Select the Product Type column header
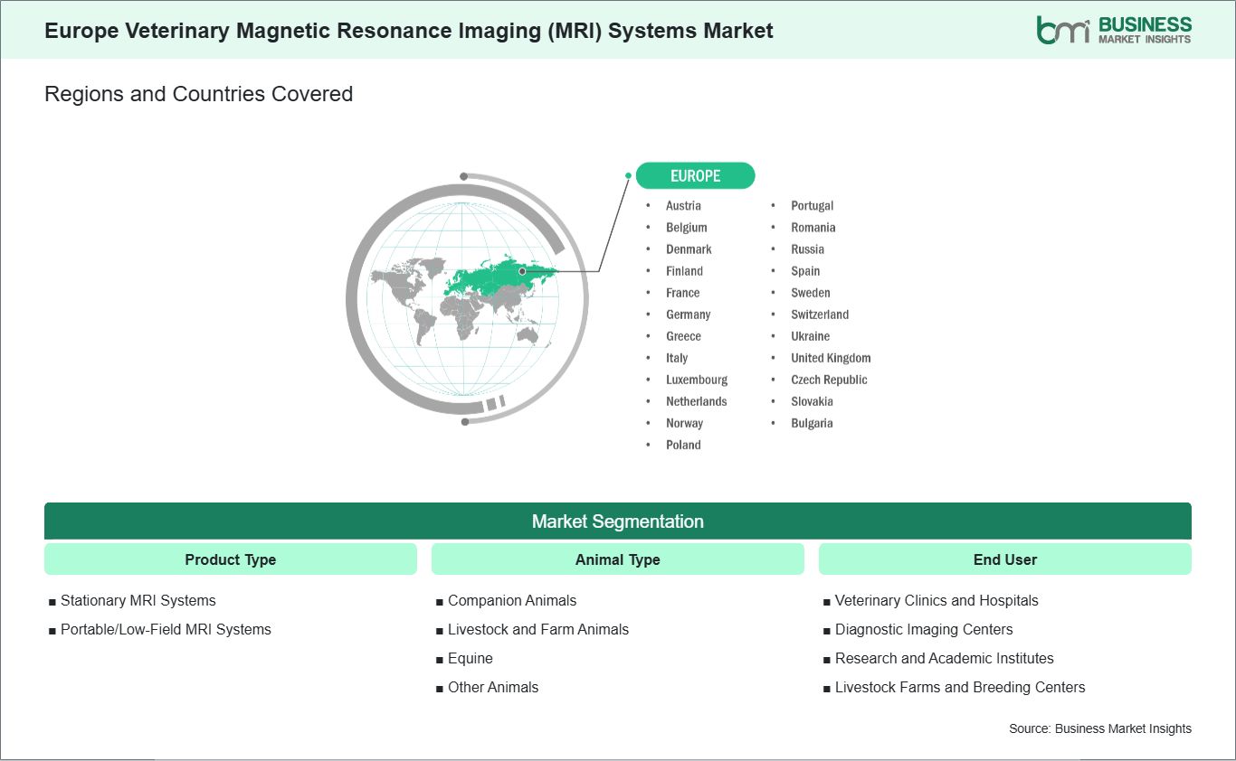 (231, 559)
